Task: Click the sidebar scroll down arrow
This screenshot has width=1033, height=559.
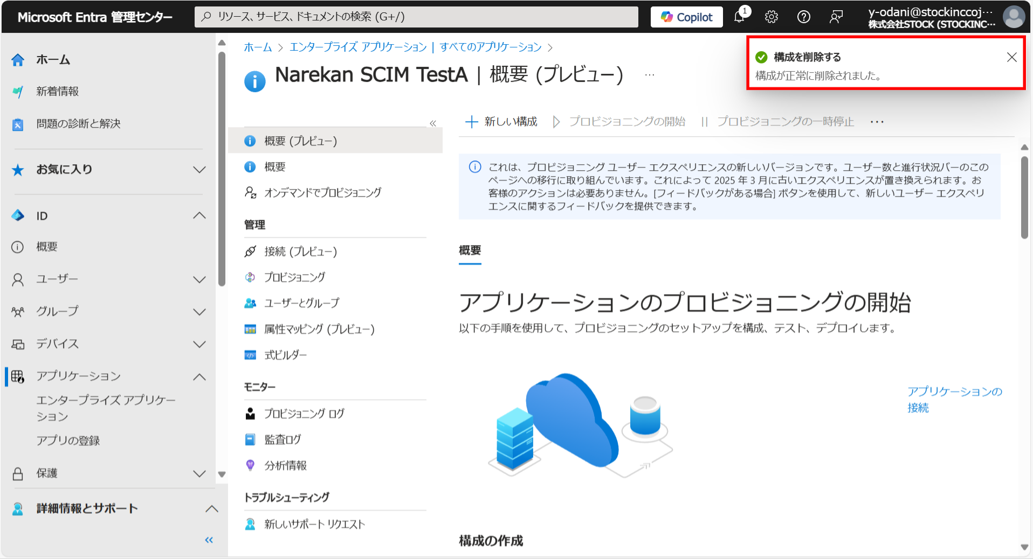Action: [222, 474]
